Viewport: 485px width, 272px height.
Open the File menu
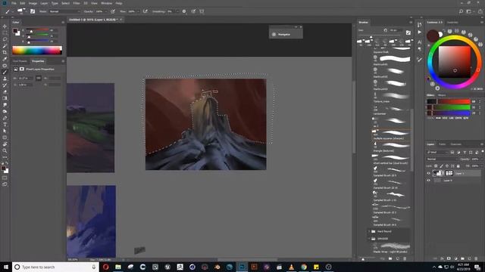pyautogui.click(x=14, y=3)
